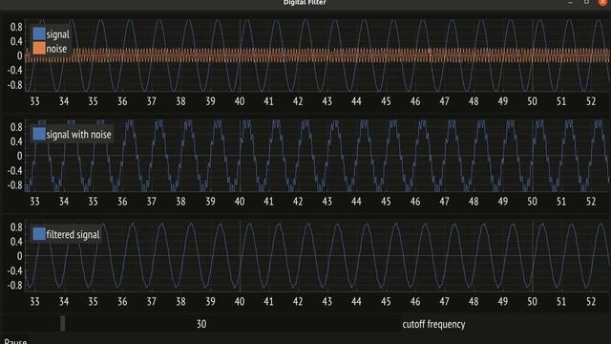The width and height of the screenshot is (611, 344).
Task: Click the blue signal legend swatch
Action: click(39, 34)
